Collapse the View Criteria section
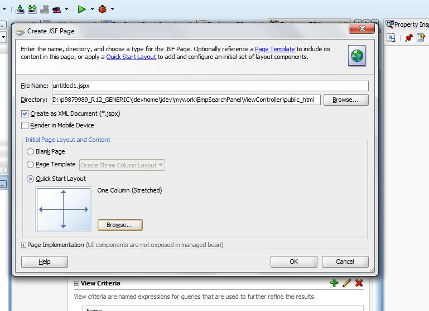Viewport: 429px width, 311px height. [x=76, y=283]
